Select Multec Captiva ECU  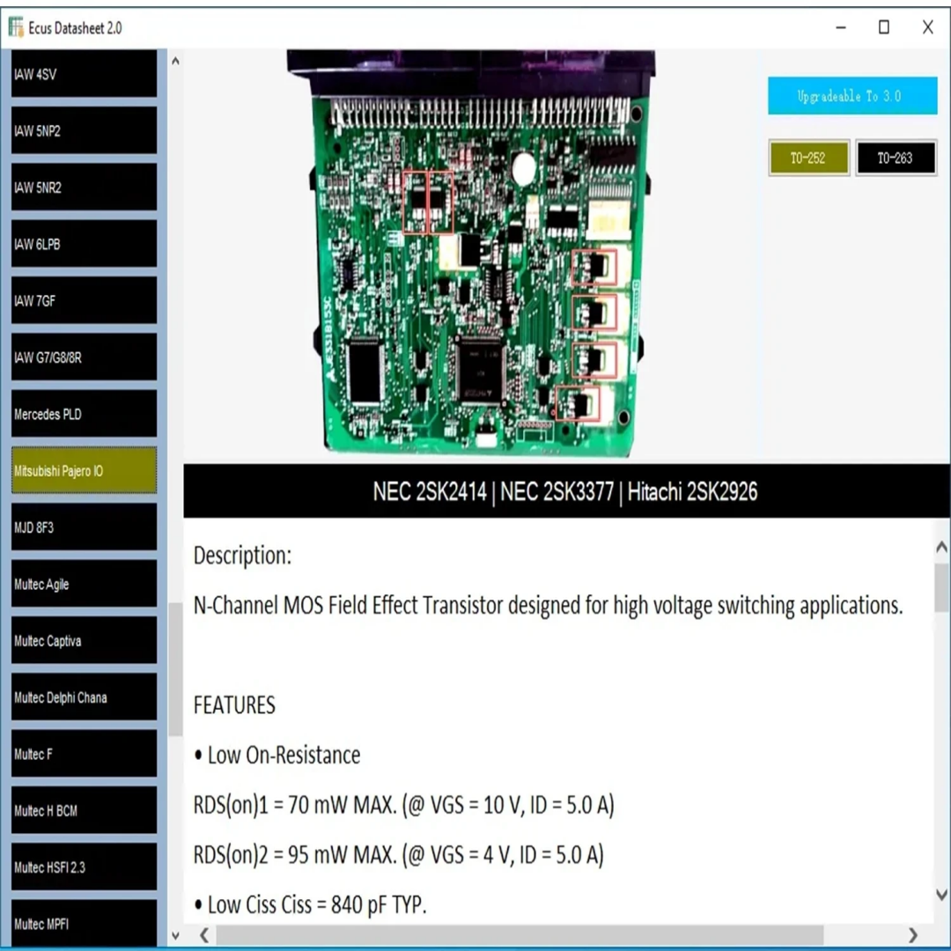(x=84, y=640)
